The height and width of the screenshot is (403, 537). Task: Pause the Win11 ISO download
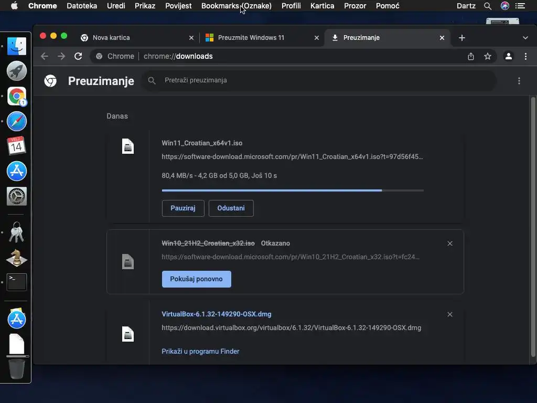click(x=183, y=208)
